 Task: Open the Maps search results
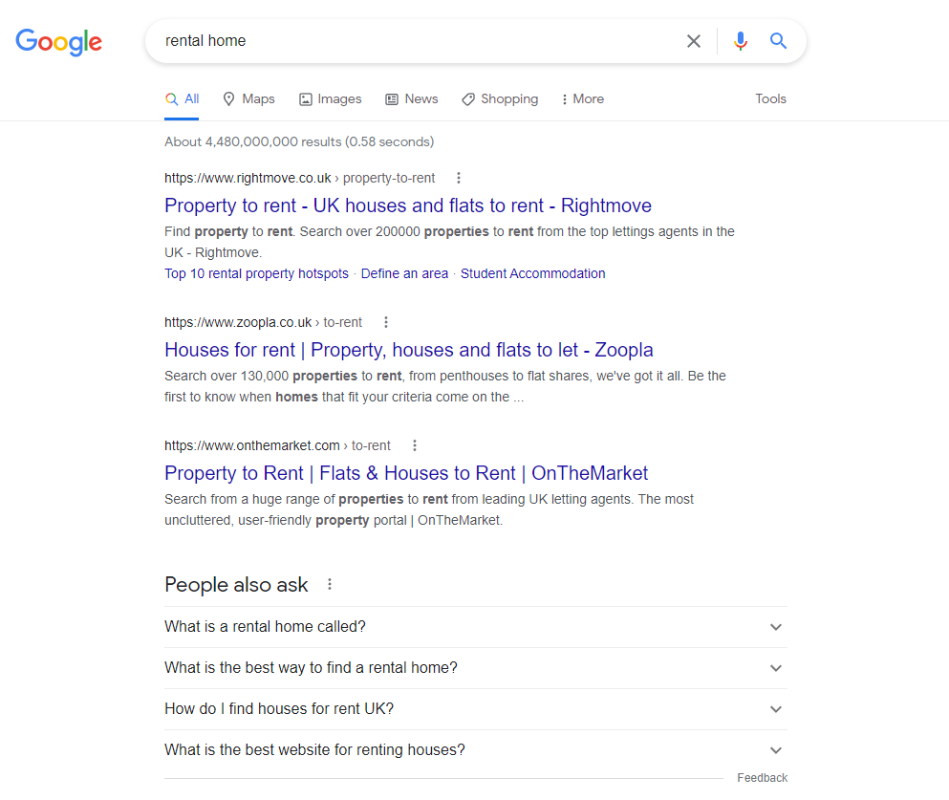[248, 98]
